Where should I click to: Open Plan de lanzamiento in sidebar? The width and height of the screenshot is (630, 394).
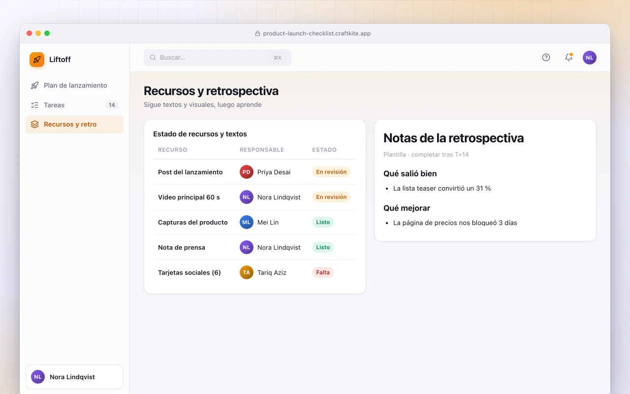point(74,85)
